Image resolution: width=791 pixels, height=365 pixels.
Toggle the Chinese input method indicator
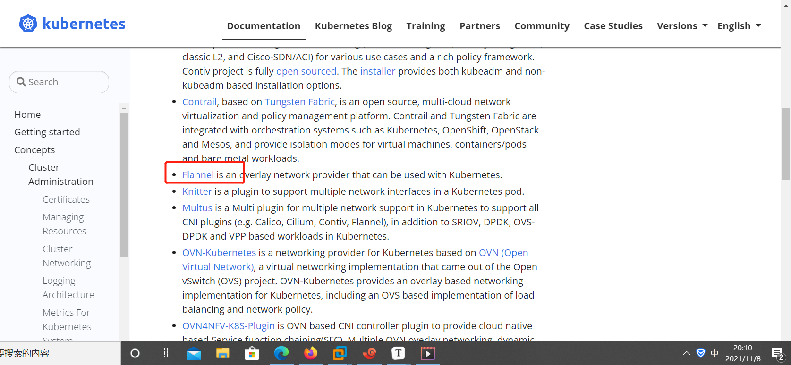click(714, 353)
